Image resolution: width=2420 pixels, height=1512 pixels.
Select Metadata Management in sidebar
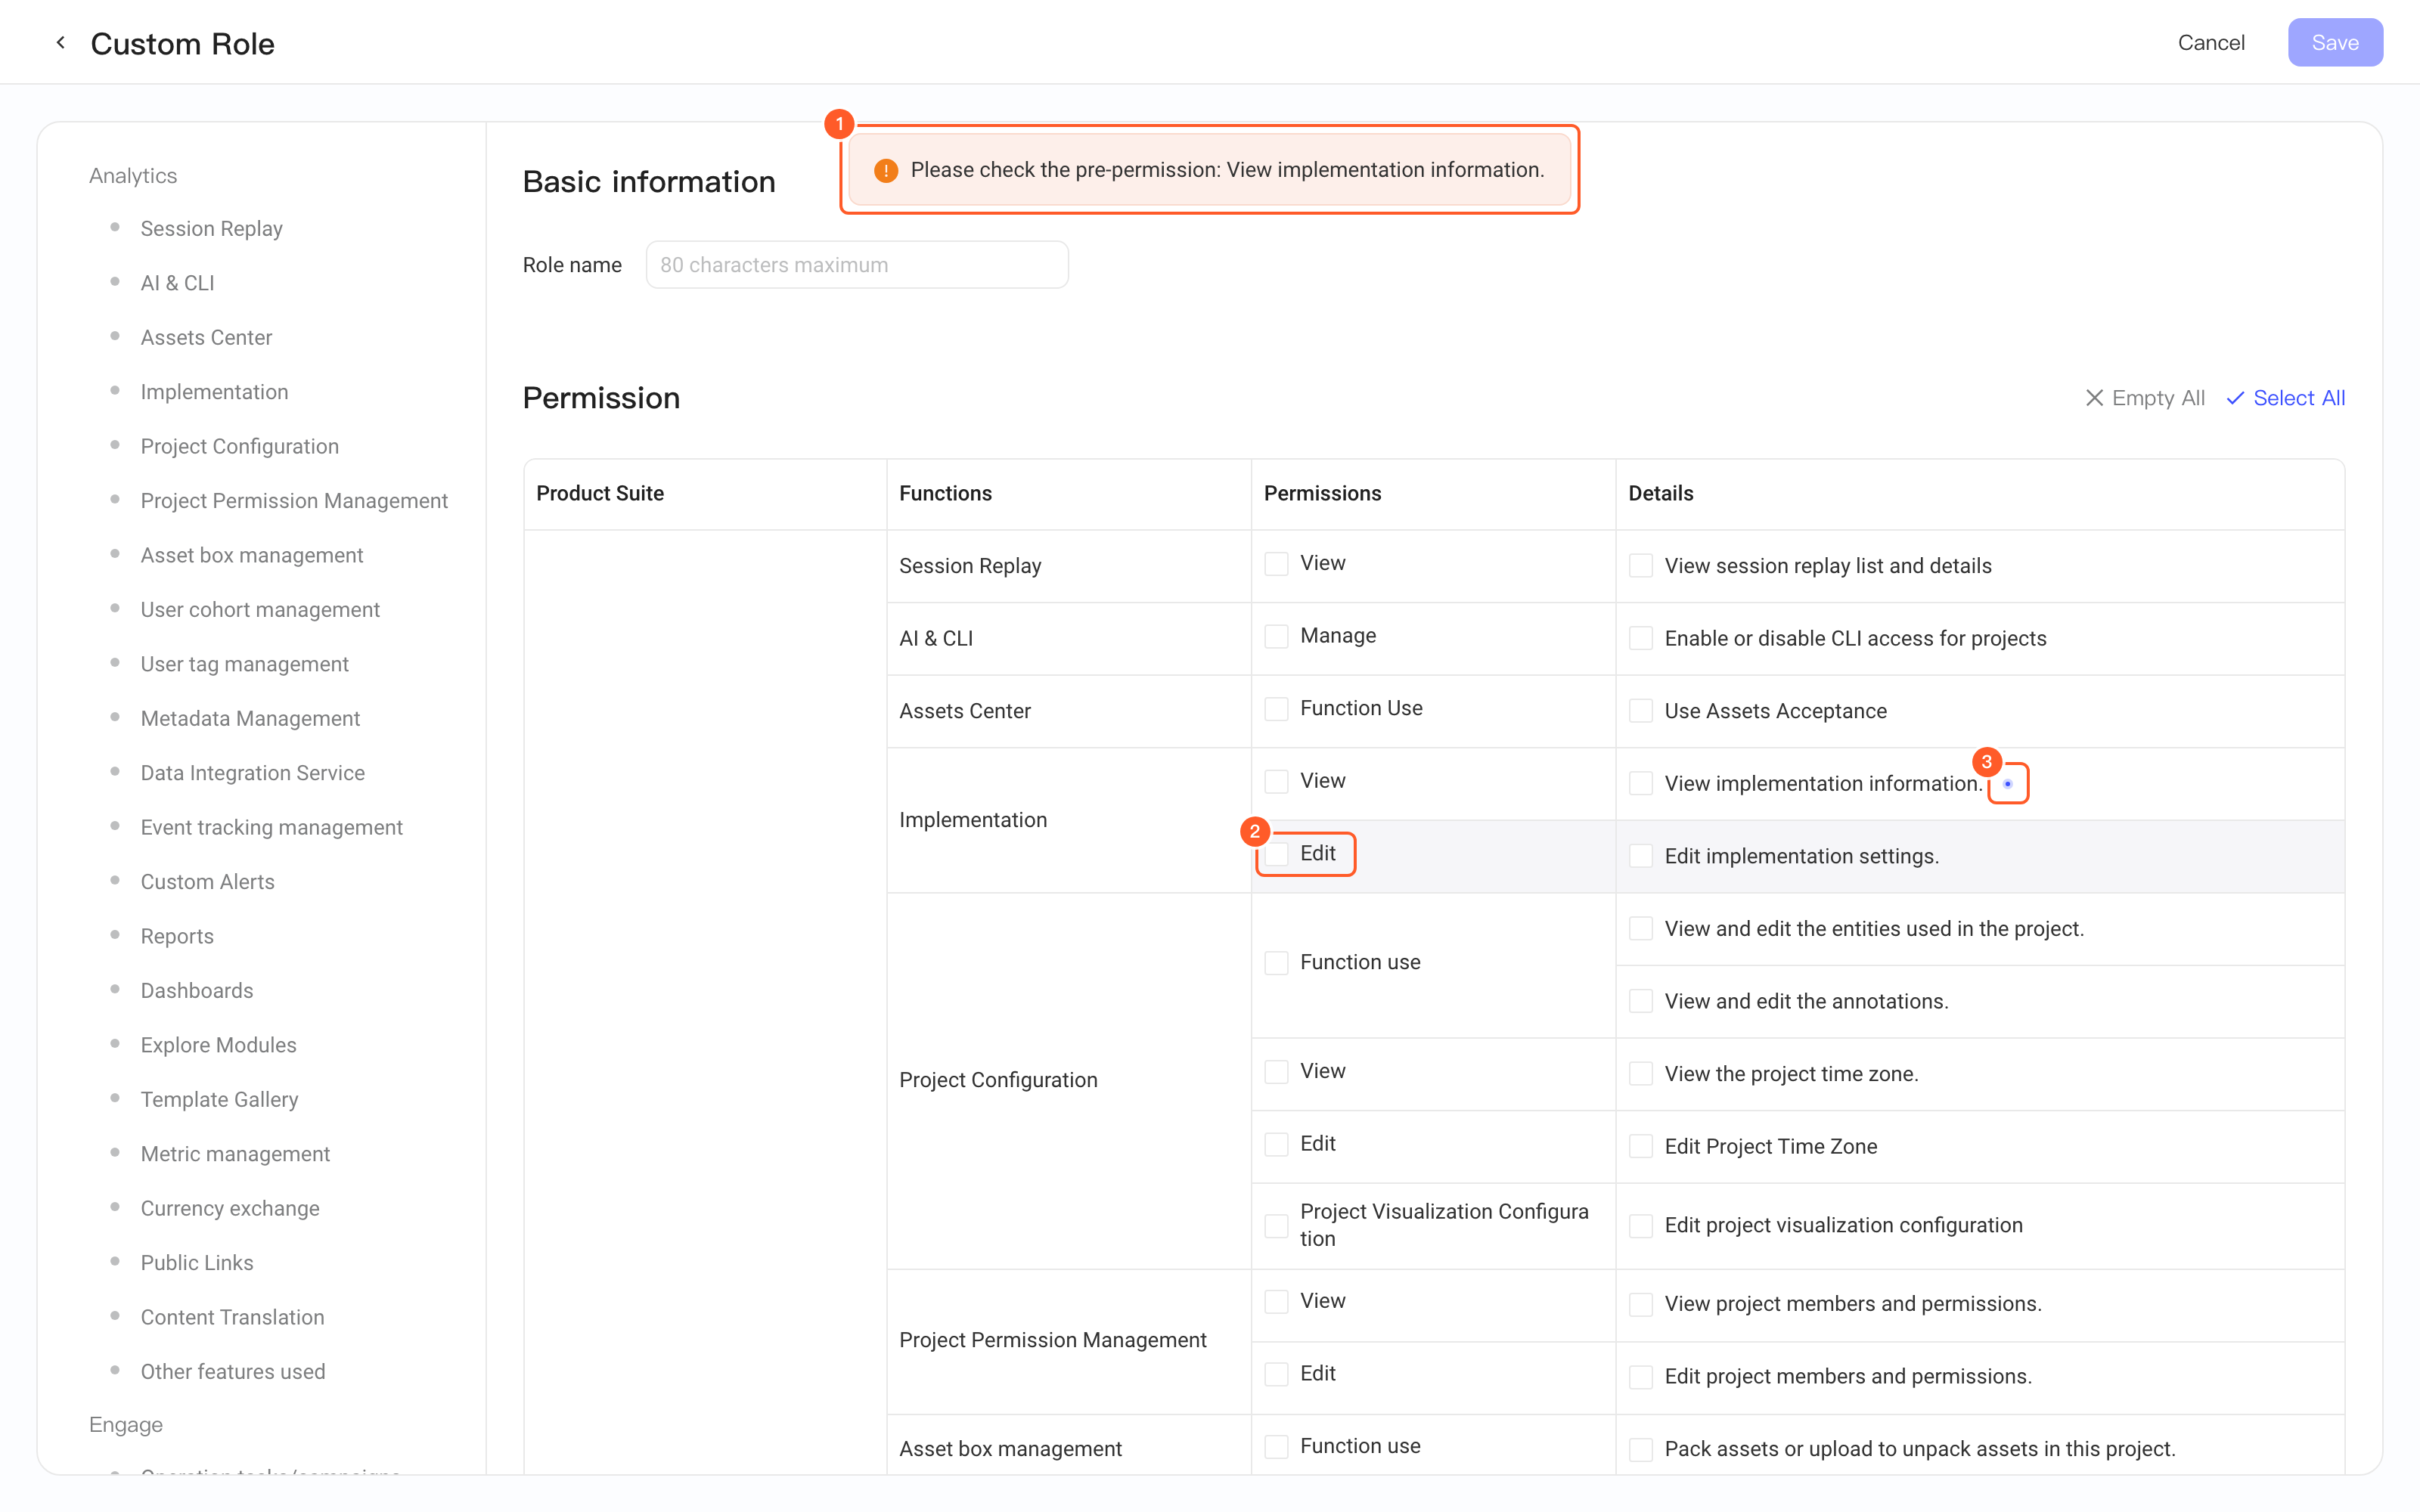coord(250,718)
